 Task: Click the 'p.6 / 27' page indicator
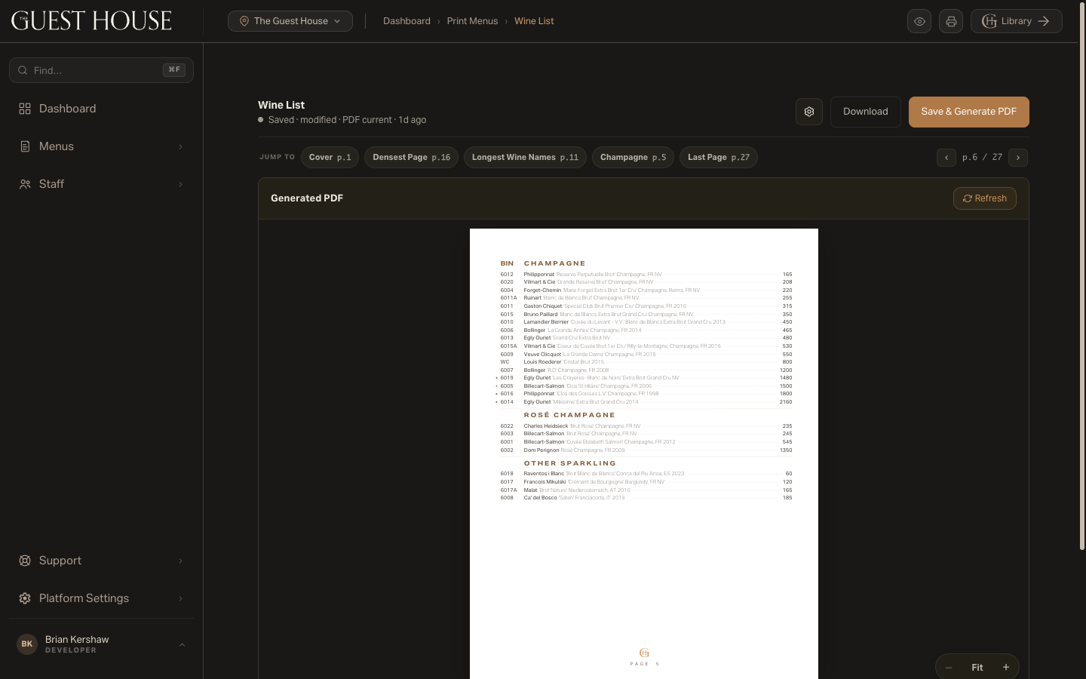click(982, 157)
